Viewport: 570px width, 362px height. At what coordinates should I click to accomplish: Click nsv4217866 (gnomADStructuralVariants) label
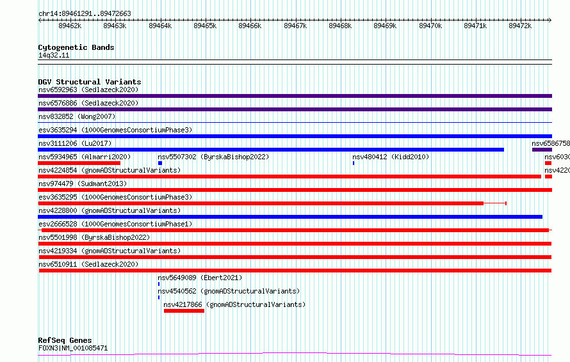coord(234,304)
